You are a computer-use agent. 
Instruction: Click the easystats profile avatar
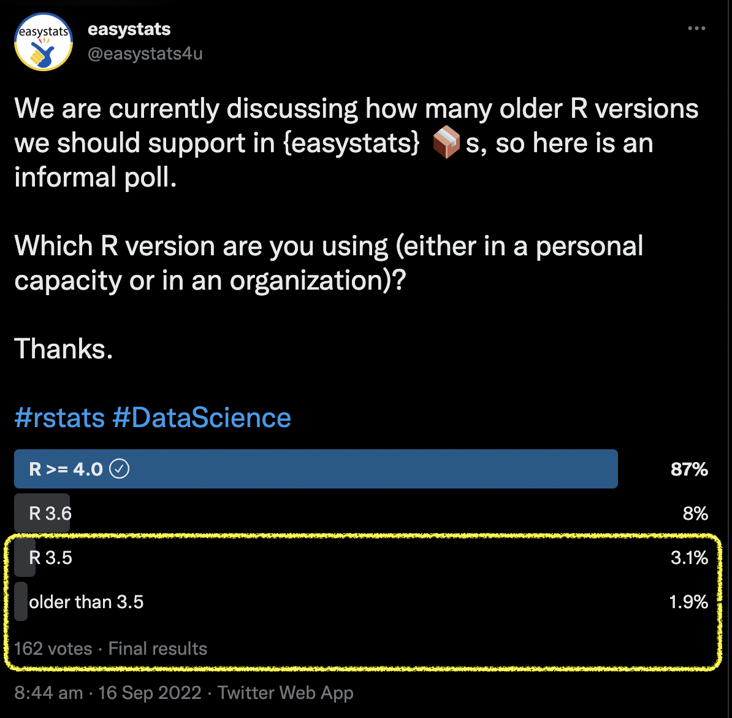(43, 42)
